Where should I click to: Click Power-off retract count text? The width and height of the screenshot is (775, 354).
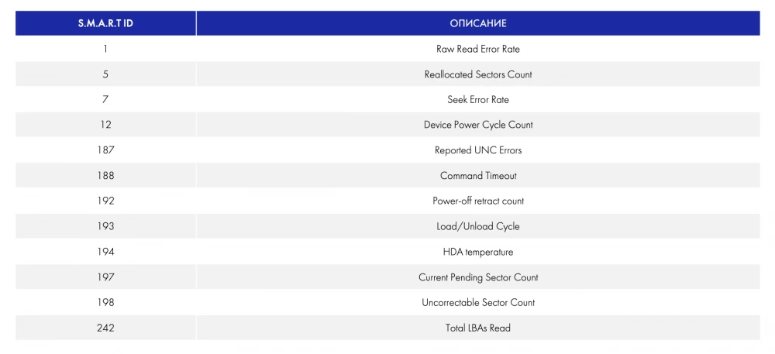pyautogui.click(x=477, y=201)
